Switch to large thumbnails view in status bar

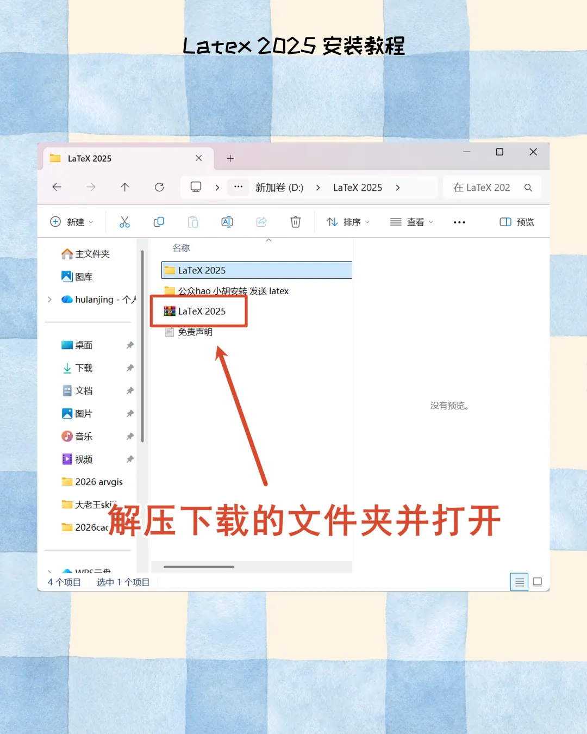click(538, 582)
